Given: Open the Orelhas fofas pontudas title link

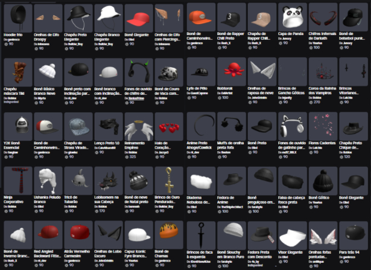Looking at the screenshot, I should pos(320,255).
